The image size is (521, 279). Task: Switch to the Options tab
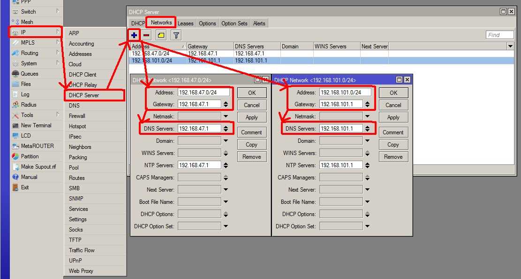point(207,23)
